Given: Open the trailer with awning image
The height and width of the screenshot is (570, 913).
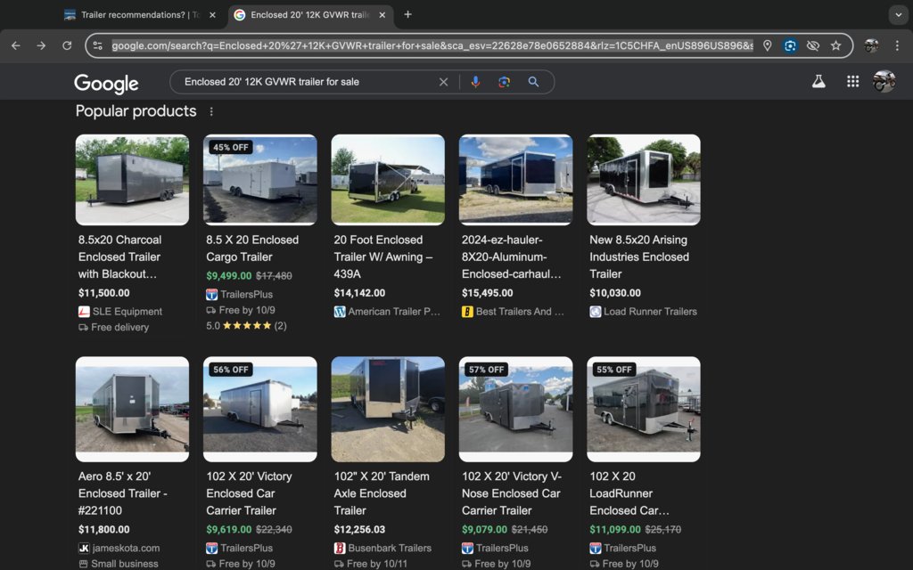Looking at the screenshot, I should 388,180.
